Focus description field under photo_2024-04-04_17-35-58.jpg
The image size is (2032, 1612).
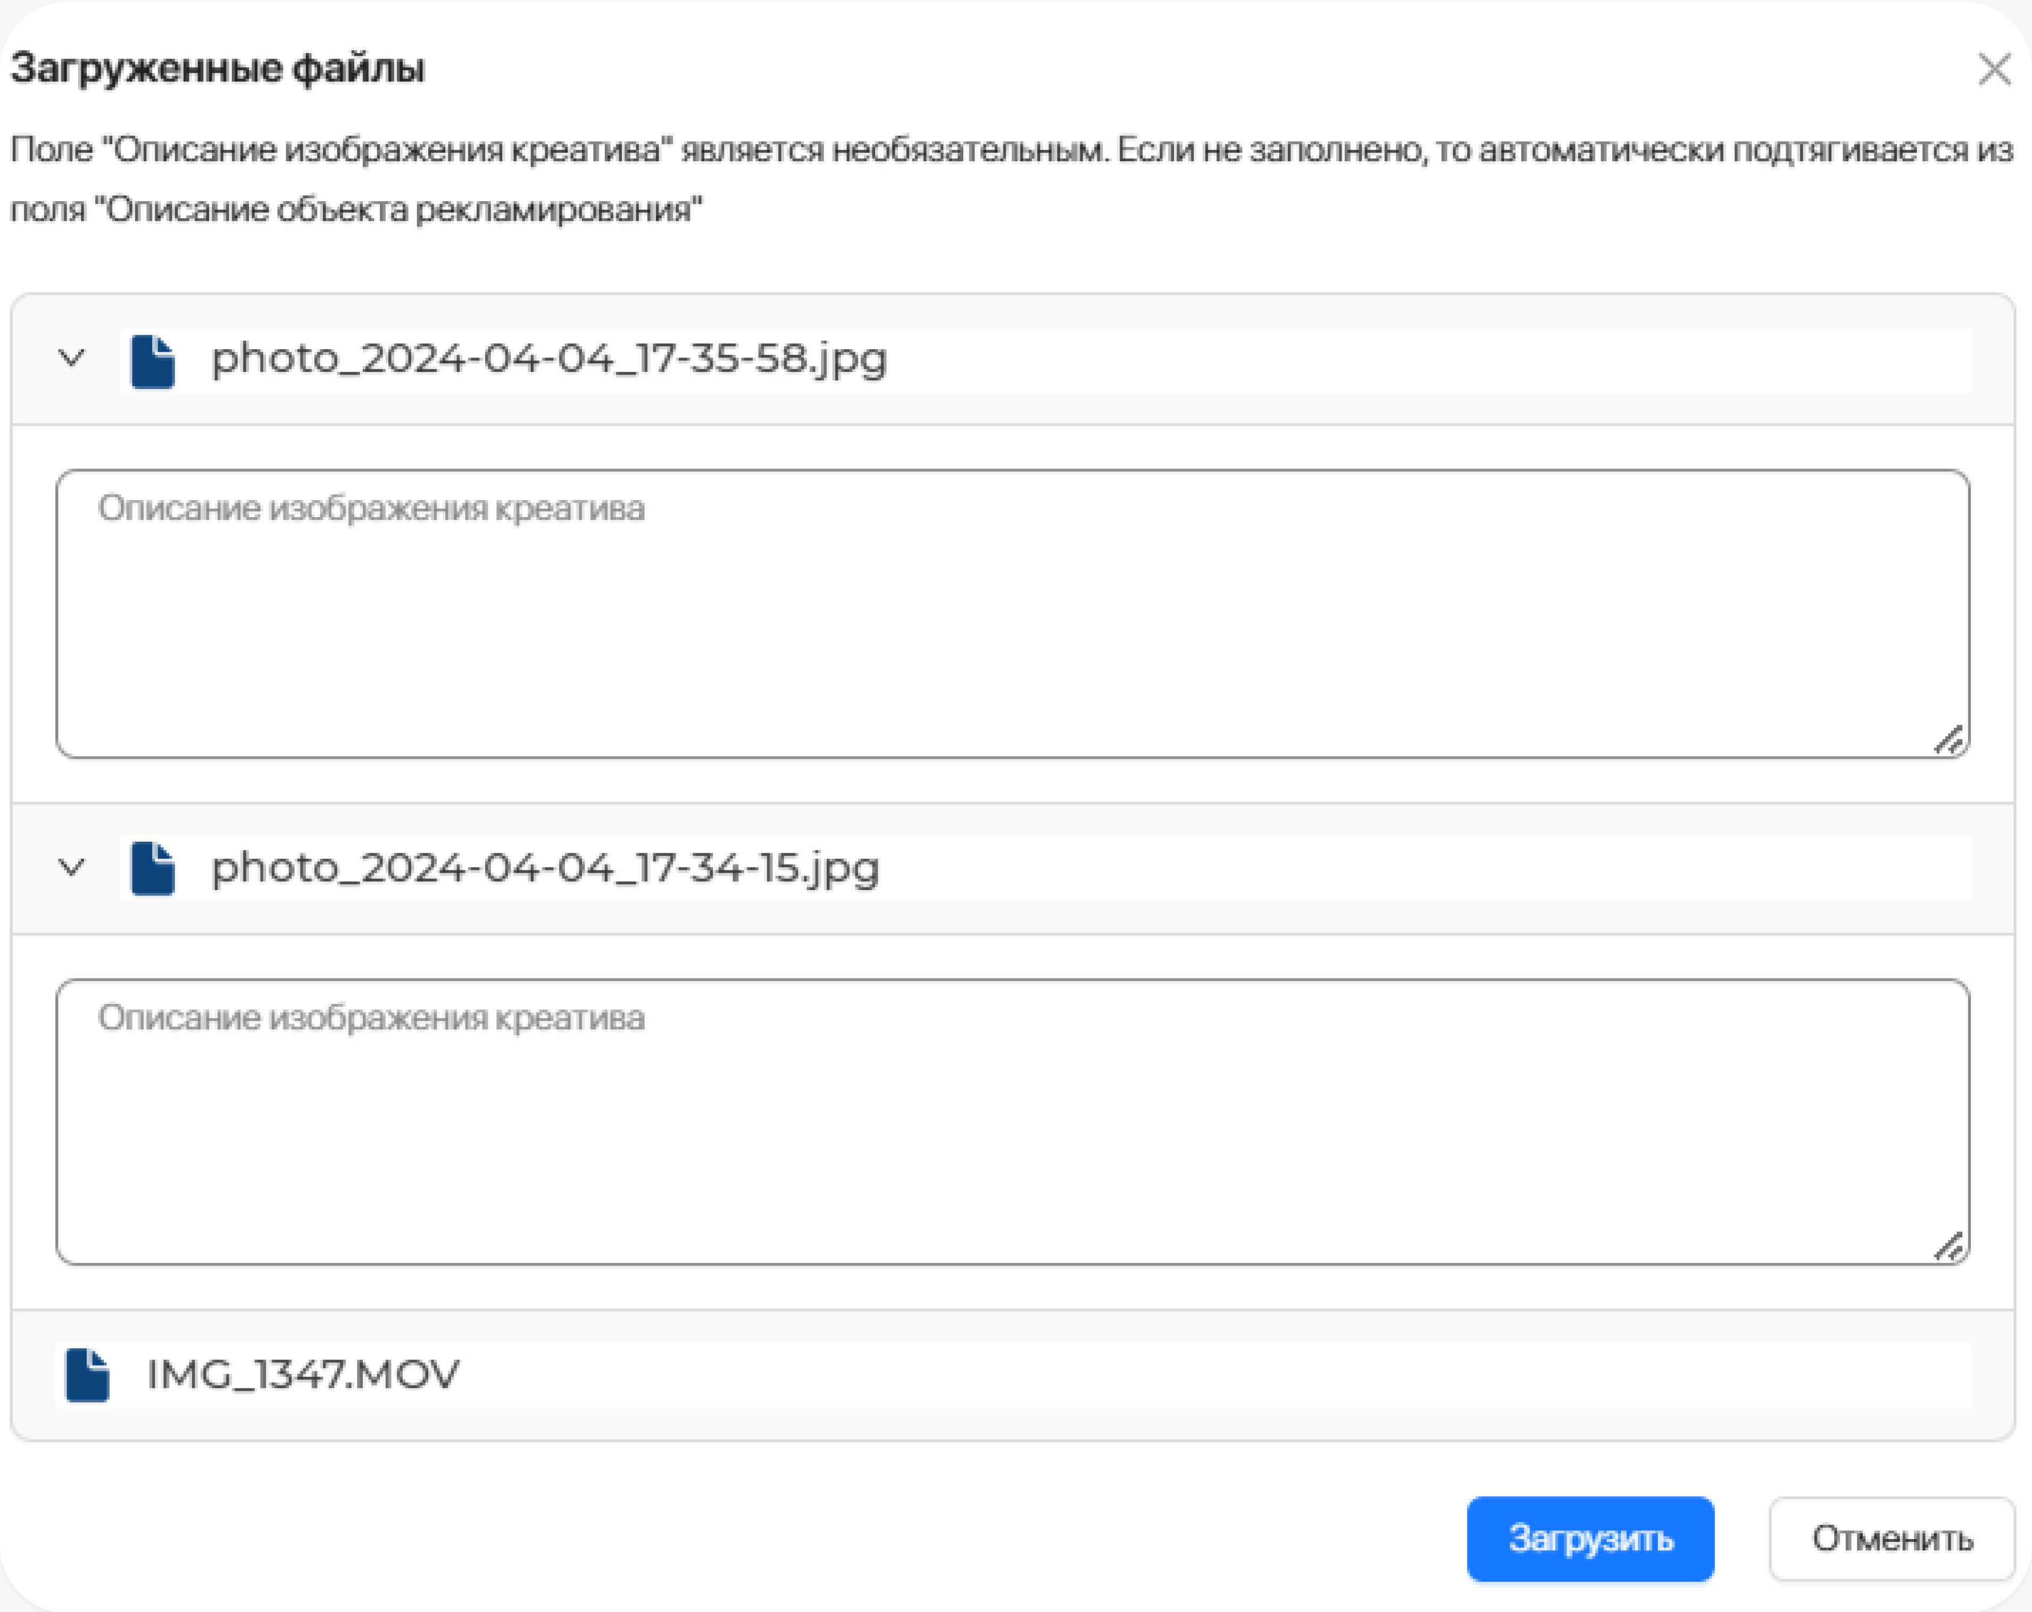click(1012, 614)
